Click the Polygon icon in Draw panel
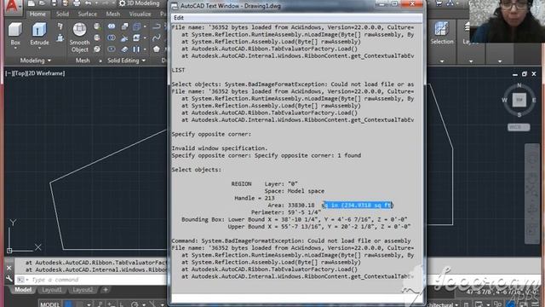Image resolution: width=545 pixels, height=307 pixels. [157, 49]
